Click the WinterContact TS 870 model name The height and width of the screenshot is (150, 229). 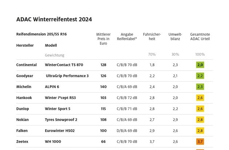[x=64, y=65]
